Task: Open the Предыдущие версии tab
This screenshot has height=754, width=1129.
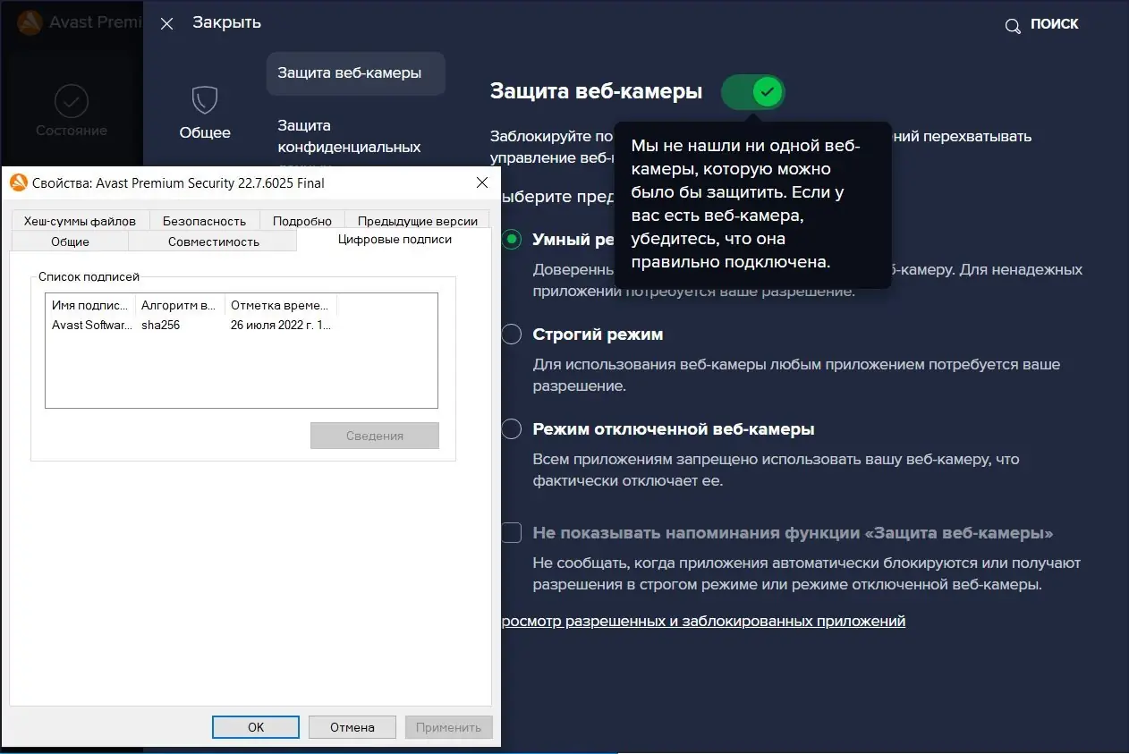Action: click(x=418, y=221)
